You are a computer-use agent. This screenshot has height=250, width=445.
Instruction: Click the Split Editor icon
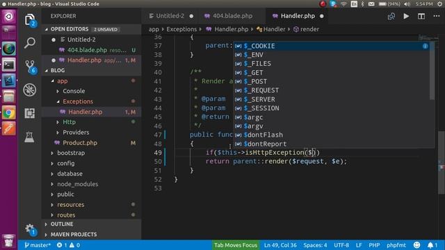421,16
